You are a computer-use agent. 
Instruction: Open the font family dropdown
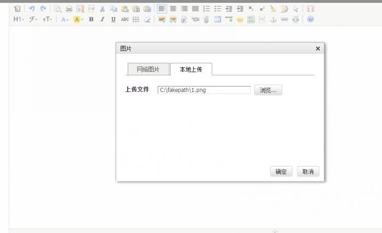click(33, 19)
